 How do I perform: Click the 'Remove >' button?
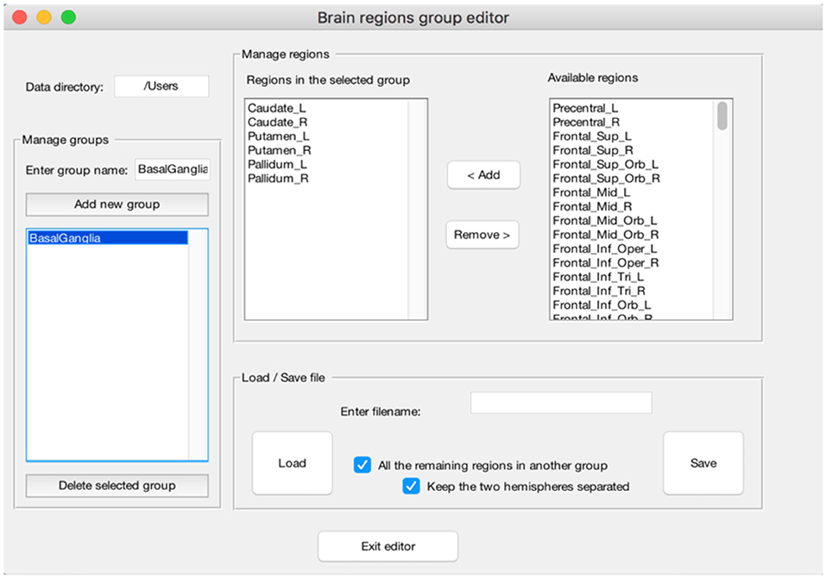[x=482, y=235]
